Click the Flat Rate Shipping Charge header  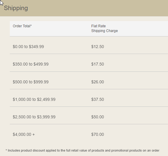click(105, 28)
